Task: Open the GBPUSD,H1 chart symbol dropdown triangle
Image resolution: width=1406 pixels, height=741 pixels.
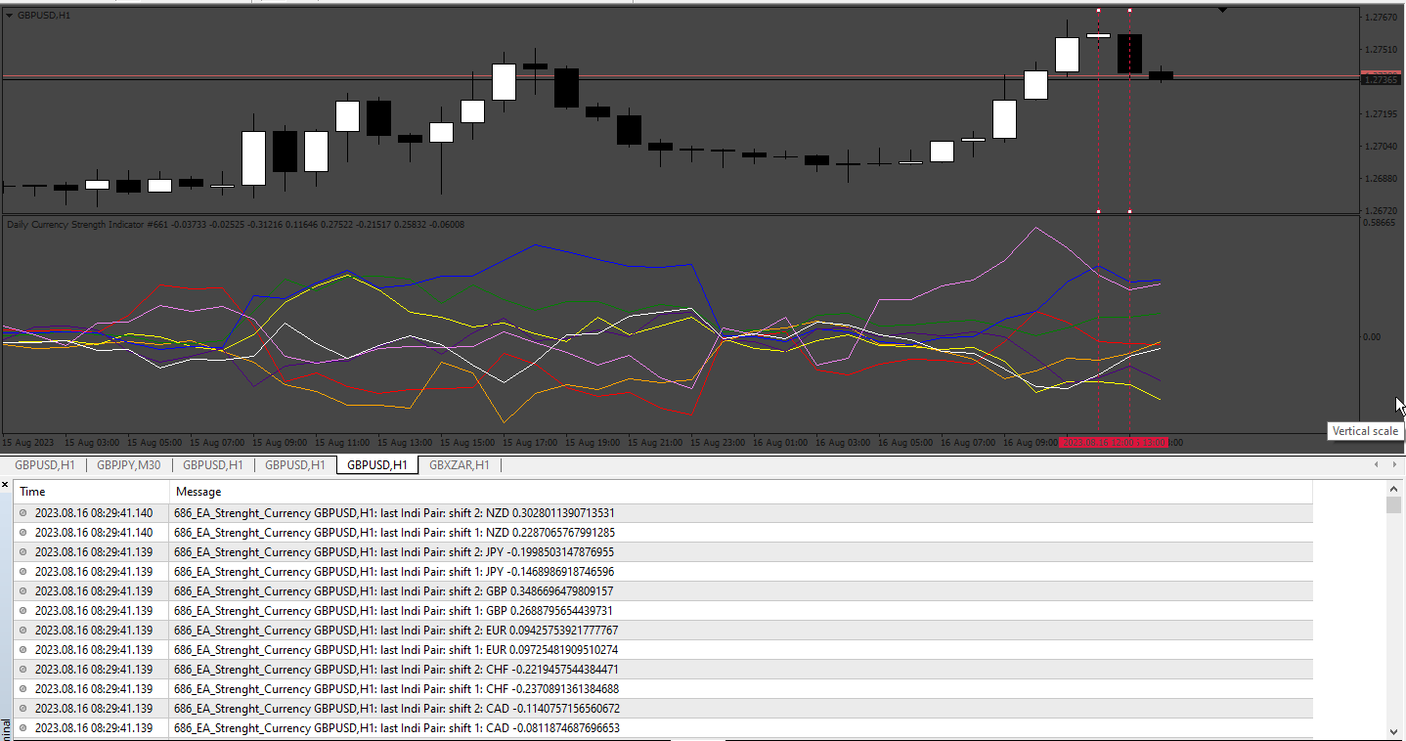Action: (9, 16)
